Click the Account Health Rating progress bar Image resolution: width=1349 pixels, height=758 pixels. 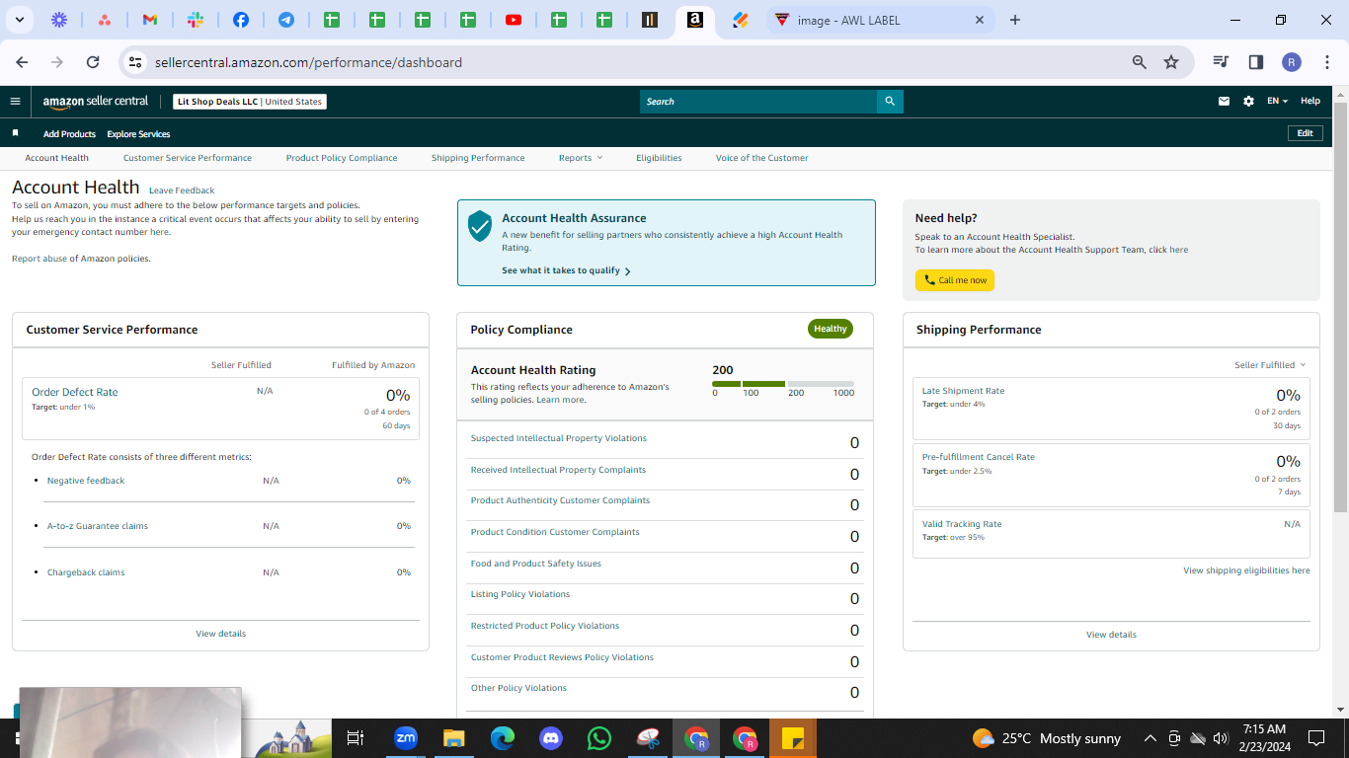click(783, 384)
